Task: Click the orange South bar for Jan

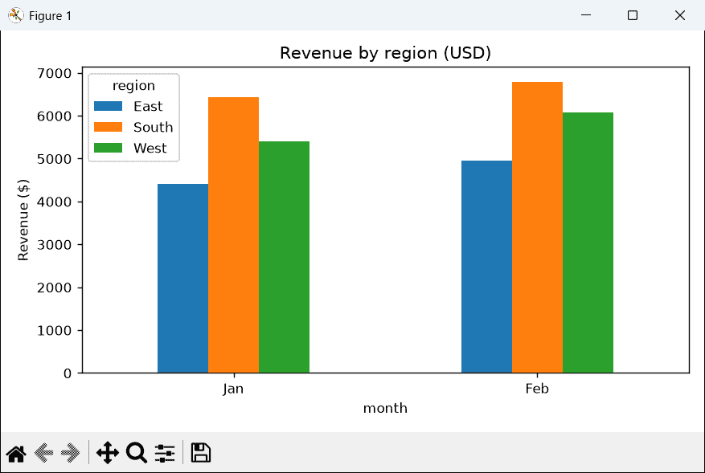Action: [233, 235]
